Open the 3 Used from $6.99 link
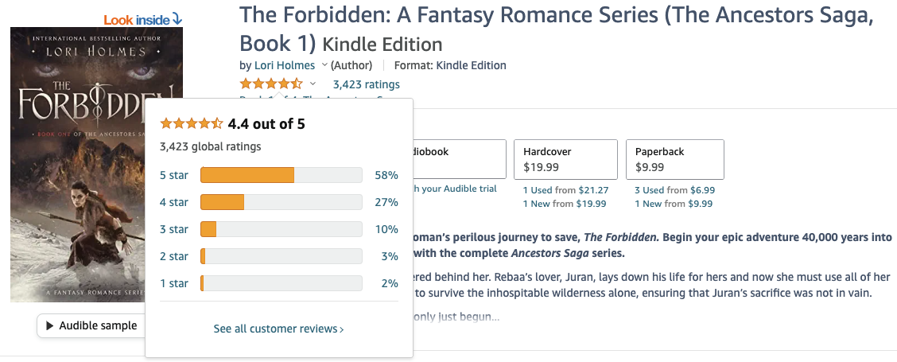Image resolution: width=897 pixels, height=362 pixels. point(674,190)
